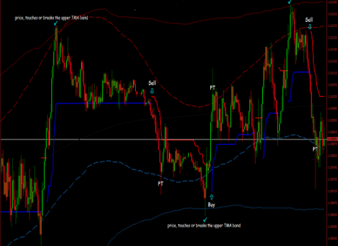The height and width of the screenshot is (246, 338).
Task: Click the cyan checkmark below the top-left annotation text
Action: pos(56,23)
